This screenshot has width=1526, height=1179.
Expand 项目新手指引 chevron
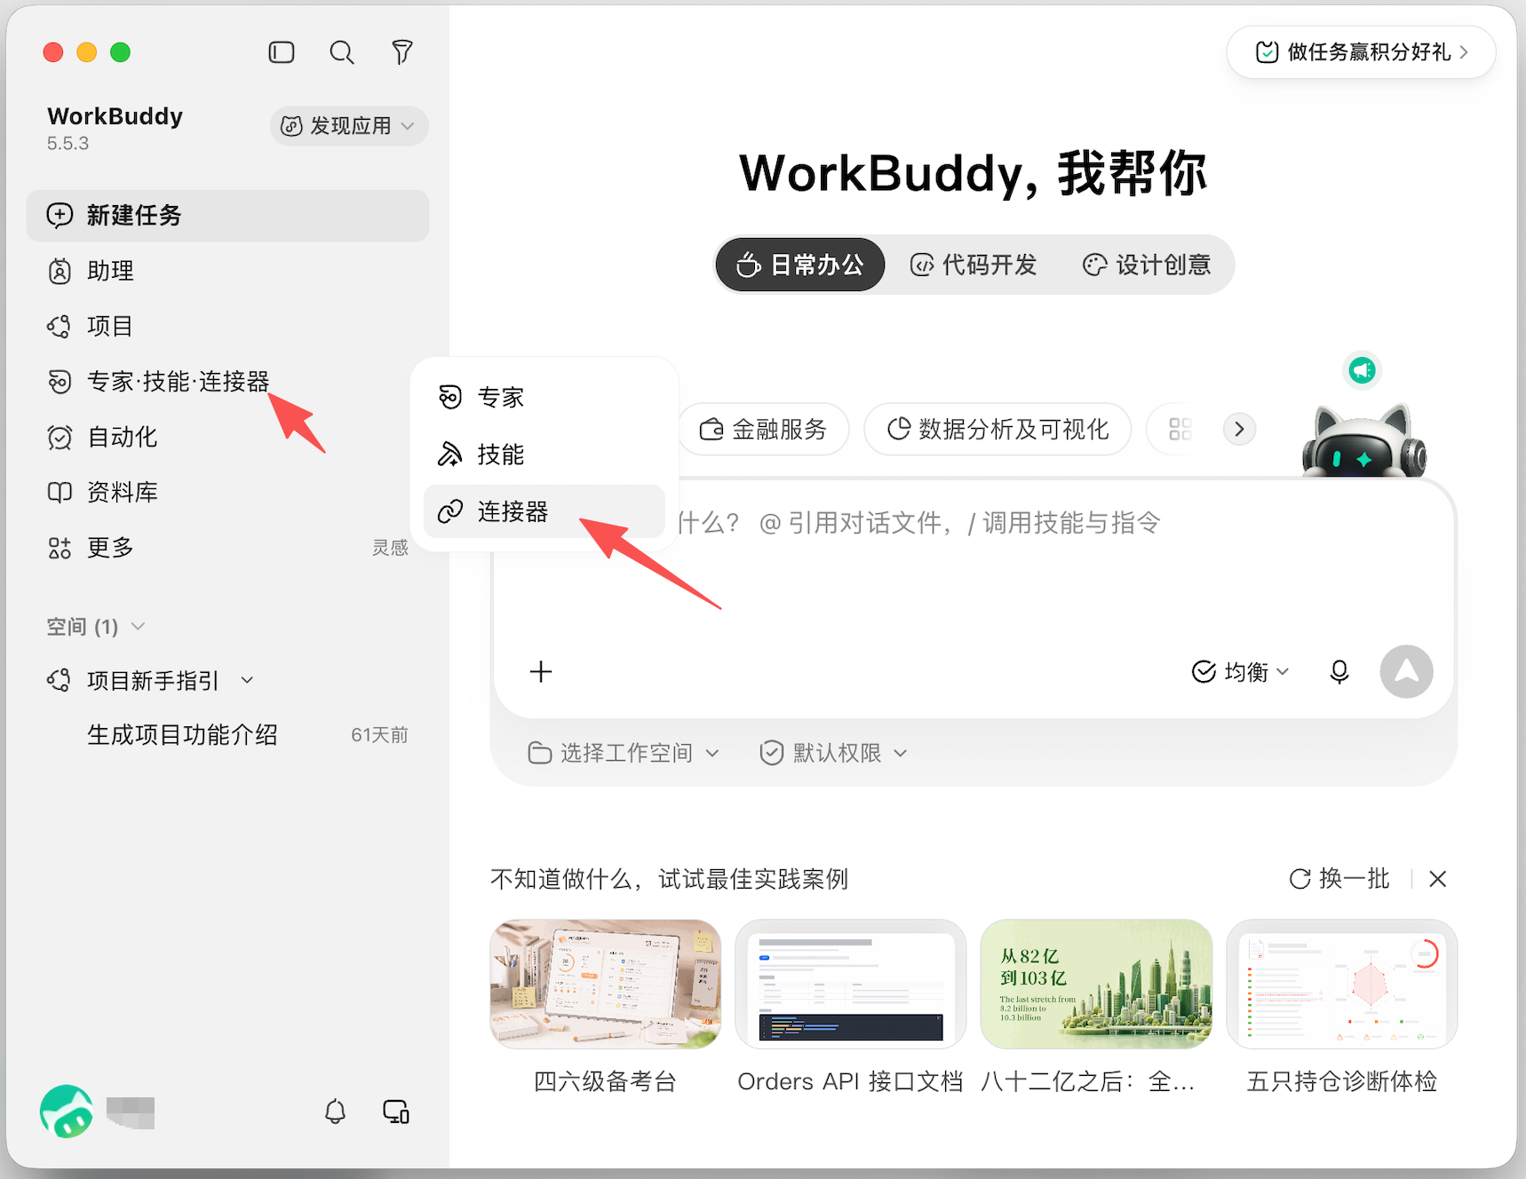[x=248, y=681]
